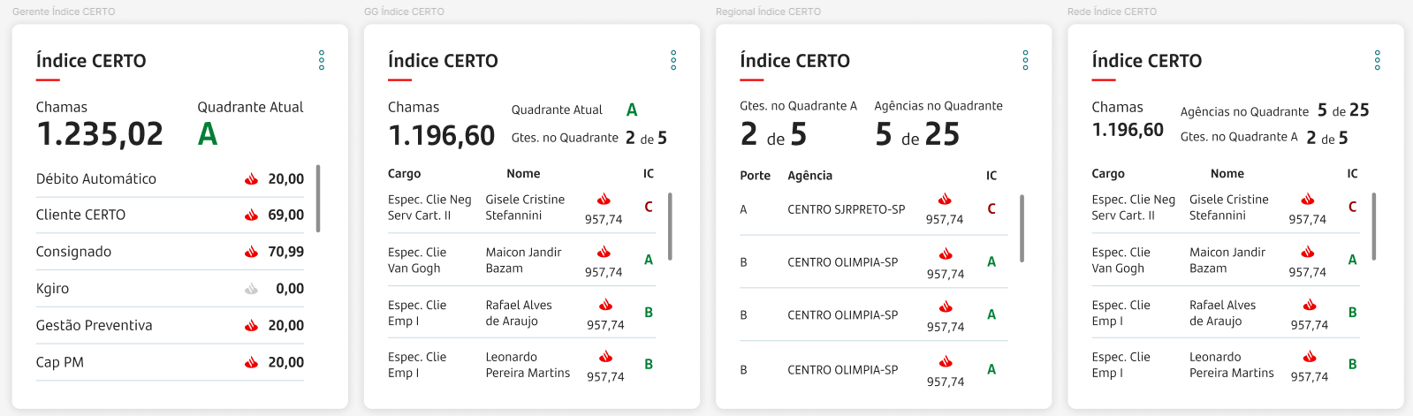Click the Cargo column header in GG card
The width and height of the screenshot is (1413, 416).
point(404,174)
